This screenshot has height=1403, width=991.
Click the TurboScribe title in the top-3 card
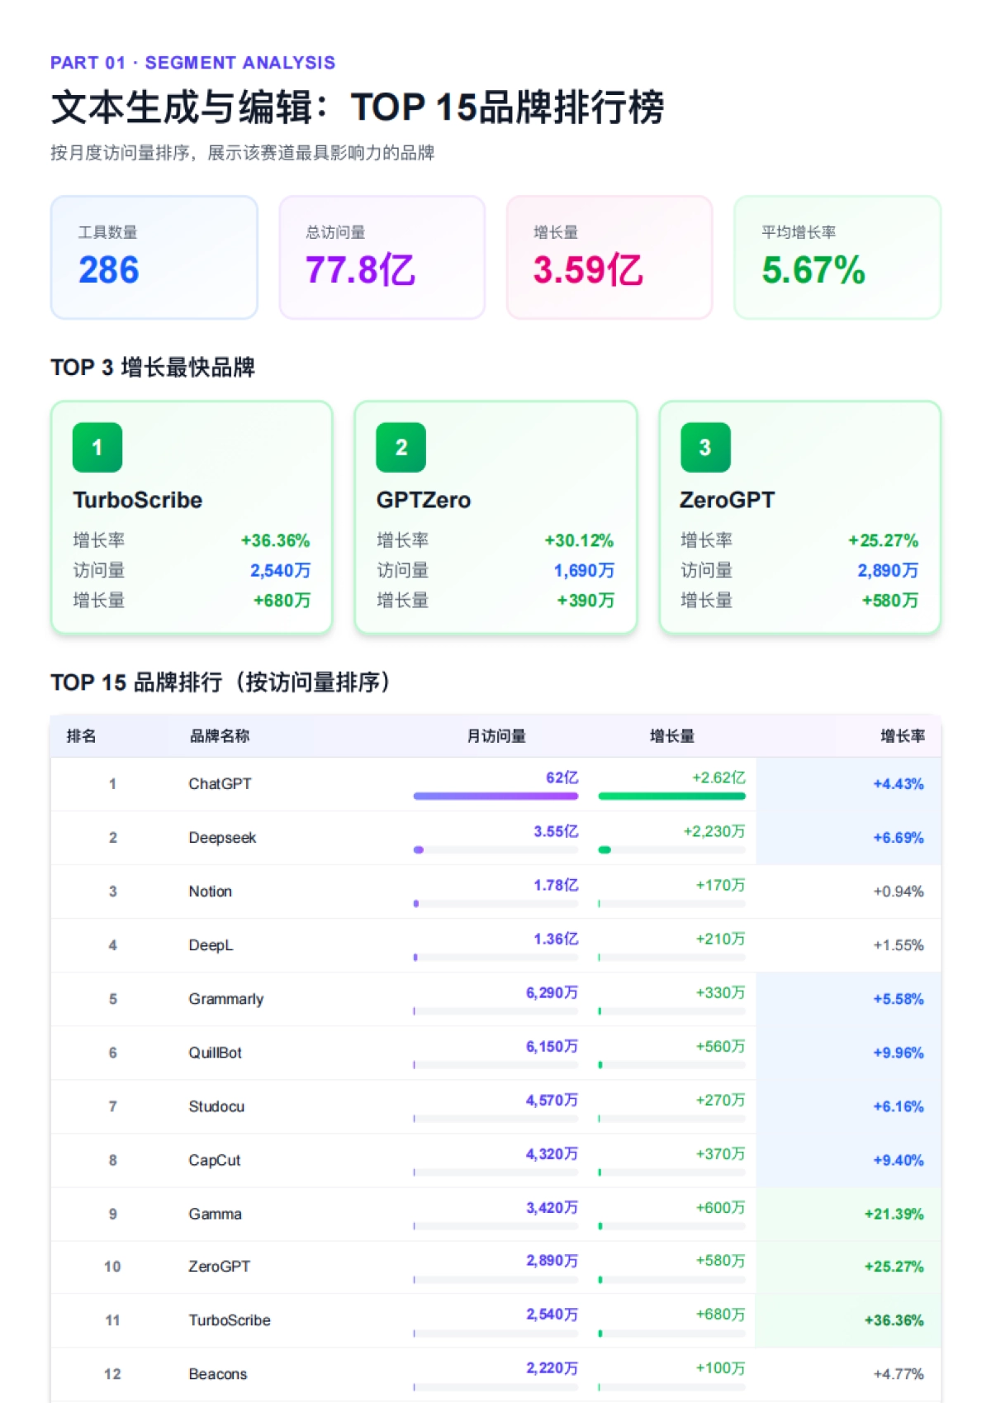pyautogui.click(x=137, y=500)
